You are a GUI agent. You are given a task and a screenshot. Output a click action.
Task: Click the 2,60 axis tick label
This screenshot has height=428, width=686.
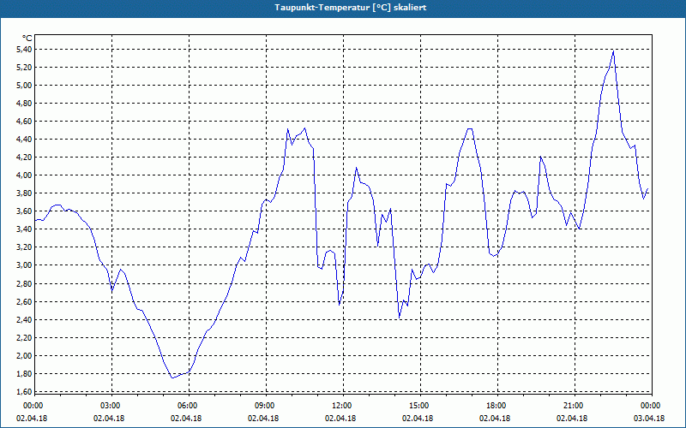[x=25, y=302]
